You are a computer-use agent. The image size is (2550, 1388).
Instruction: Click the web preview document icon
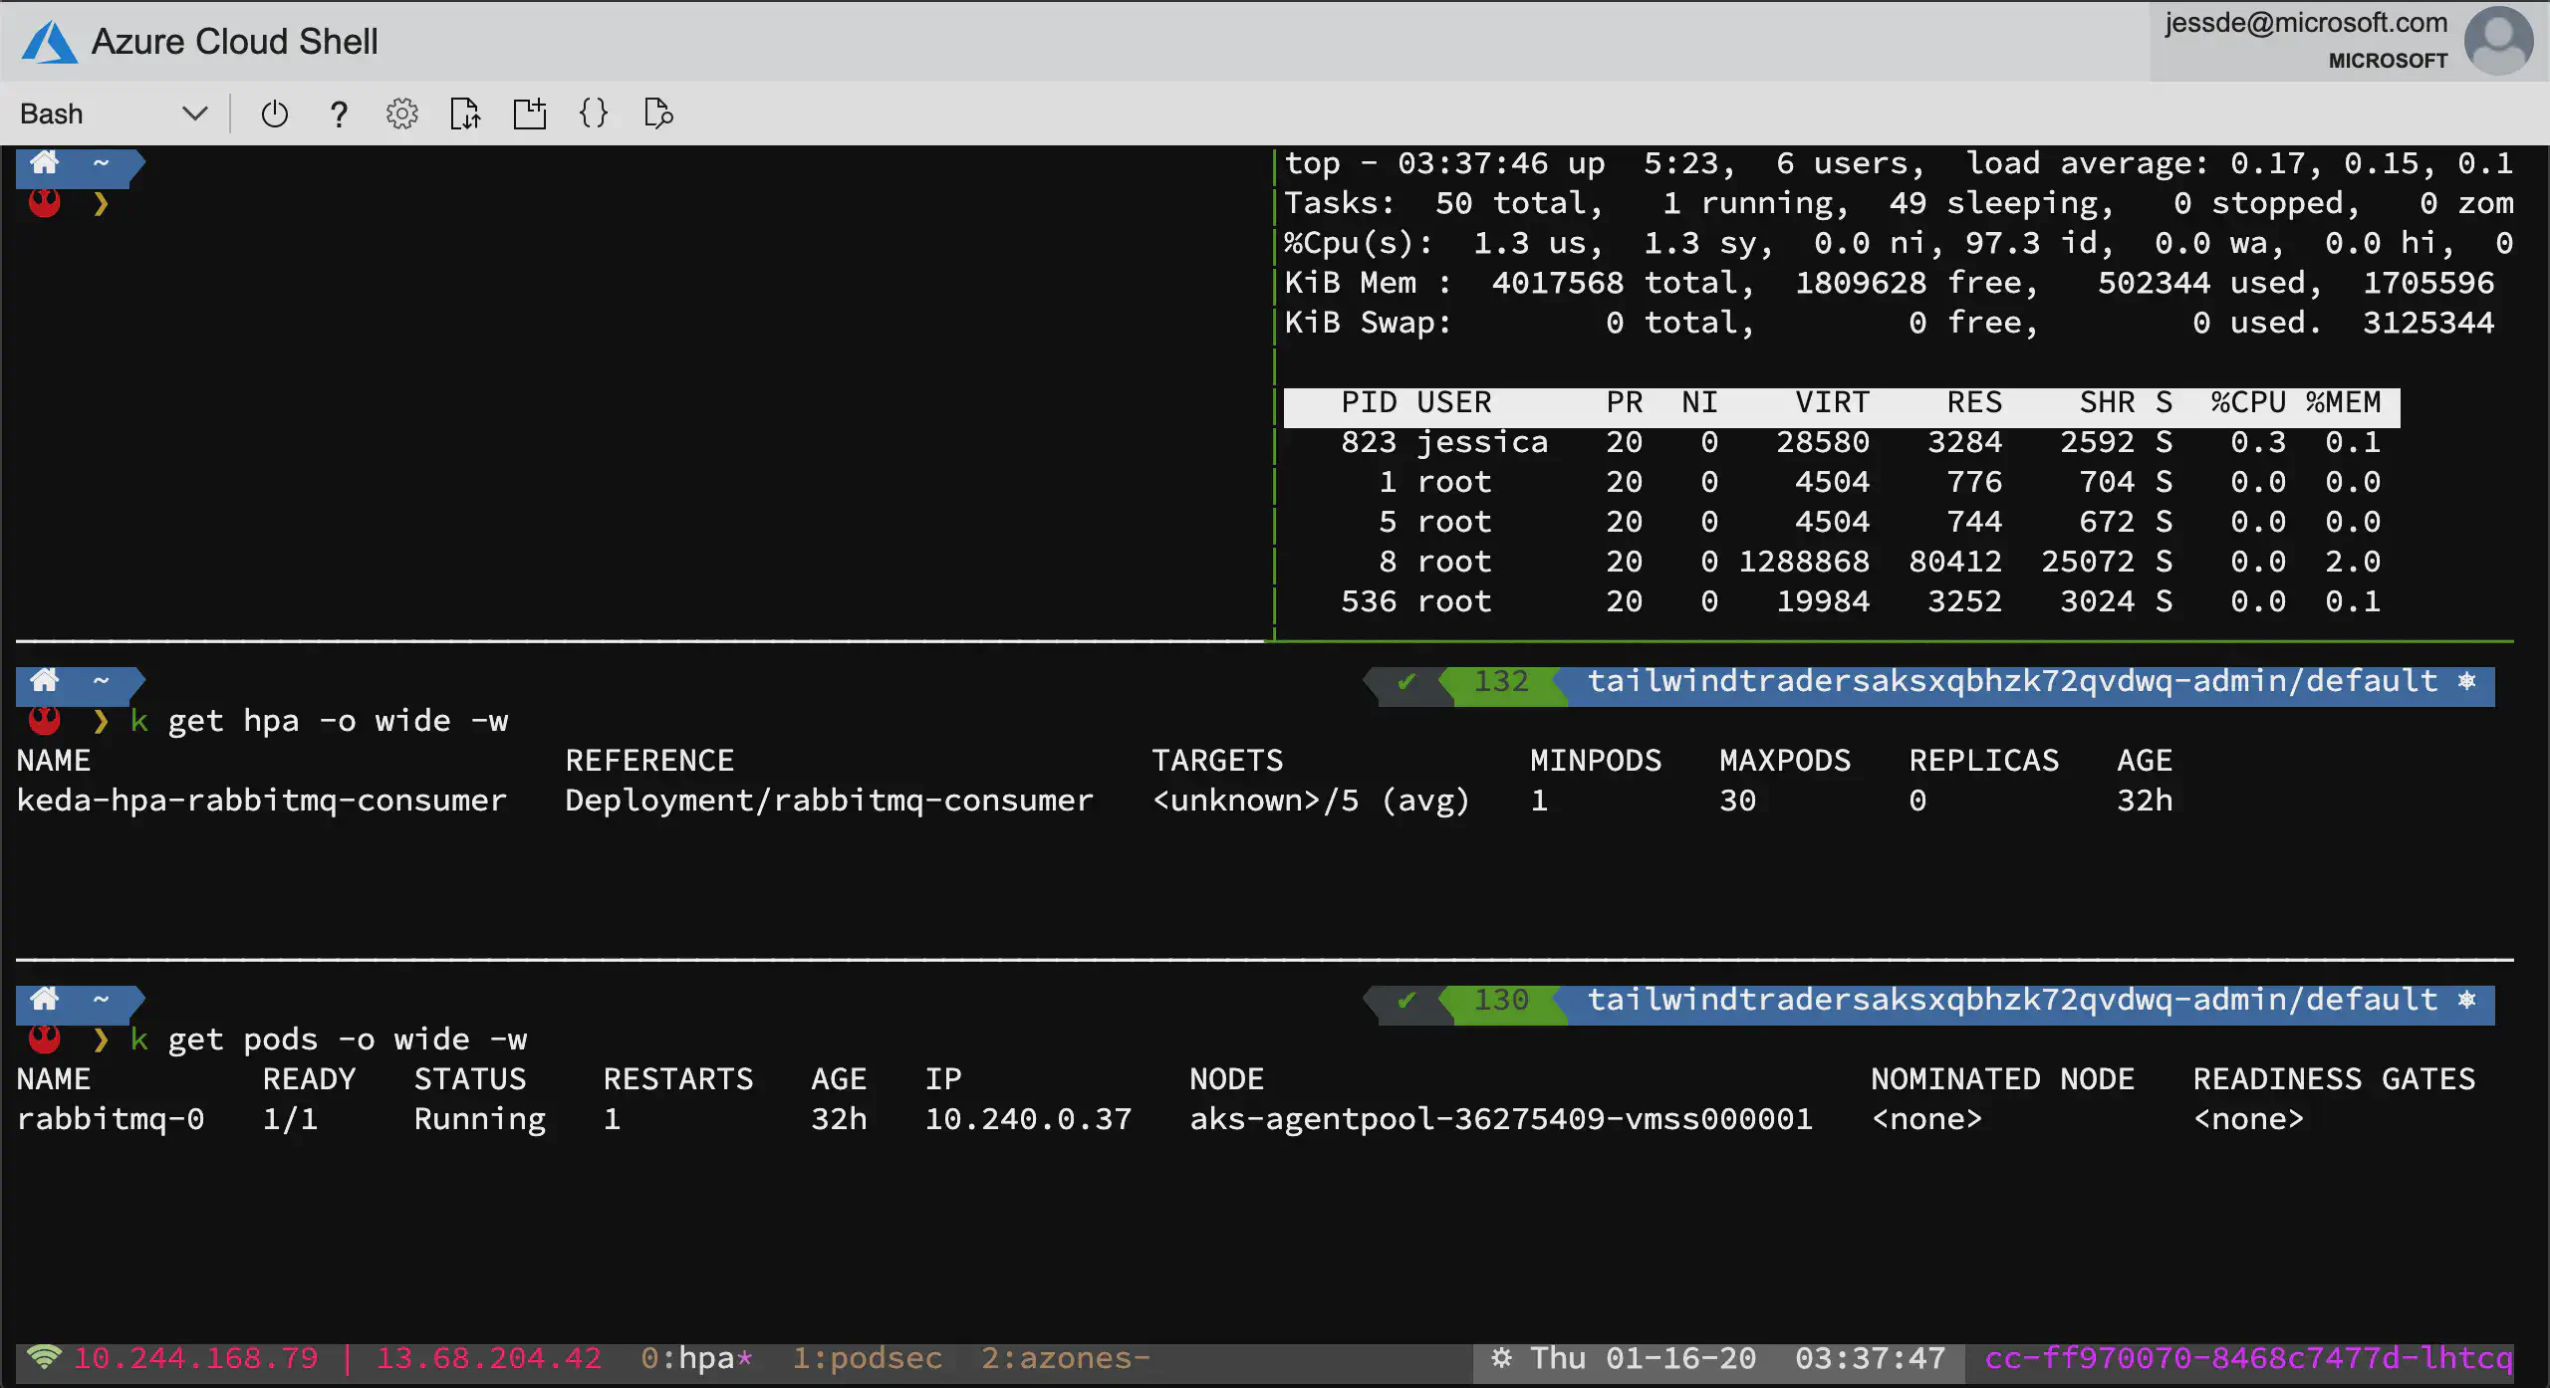pos(657,113)
